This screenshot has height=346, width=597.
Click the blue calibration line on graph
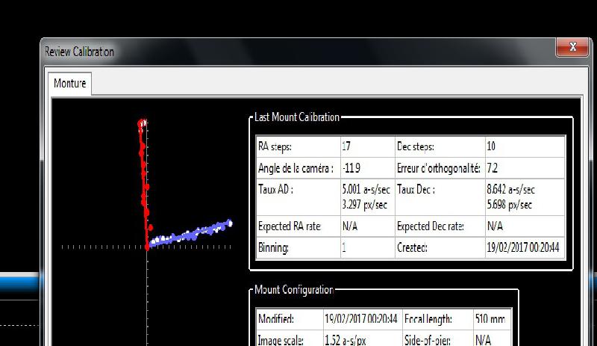point(190,234)
